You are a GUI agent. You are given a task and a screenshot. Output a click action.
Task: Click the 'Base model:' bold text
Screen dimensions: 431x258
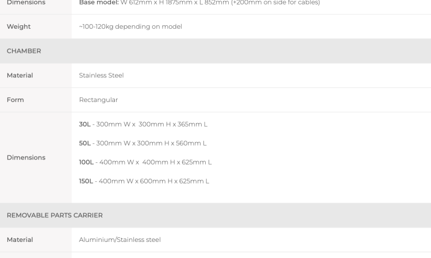(x=99, y=3)
